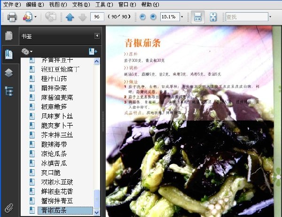Click bookmark icon beside 酸辣海带
The width and height of the screenshot is (282, 217).
(32, 145)
